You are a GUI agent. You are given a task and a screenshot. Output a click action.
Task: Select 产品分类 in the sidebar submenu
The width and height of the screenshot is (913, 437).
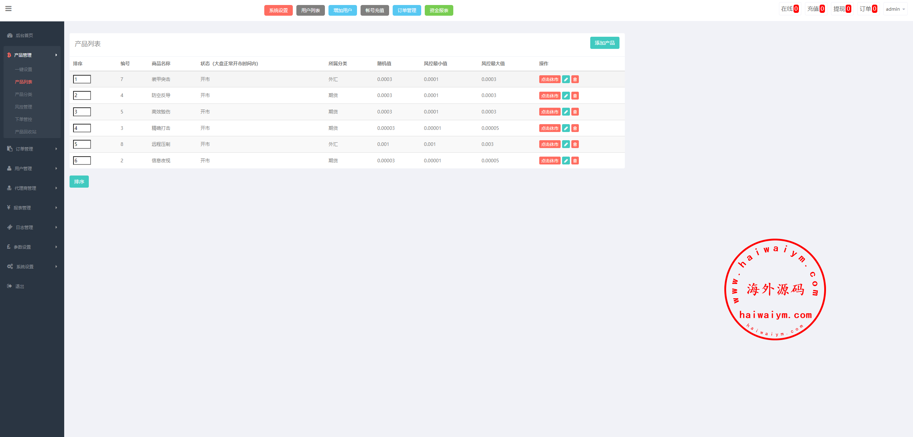tap(24, 94)
